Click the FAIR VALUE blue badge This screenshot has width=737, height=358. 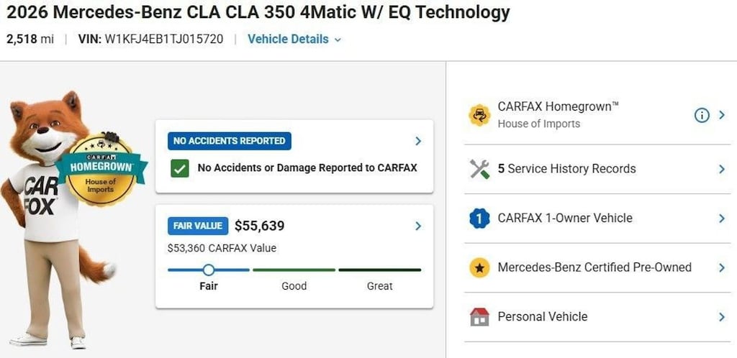click(198, 226)
